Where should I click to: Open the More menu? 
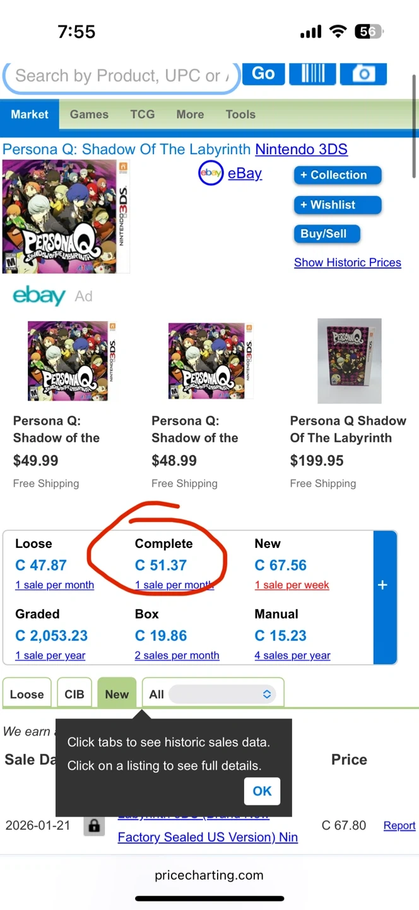[x=190, y=114]
